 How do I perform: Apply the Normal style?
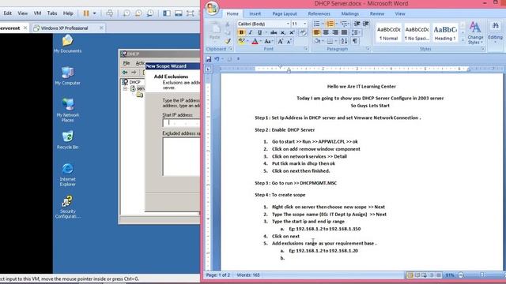pyautogui.click(x=388, y=33)
